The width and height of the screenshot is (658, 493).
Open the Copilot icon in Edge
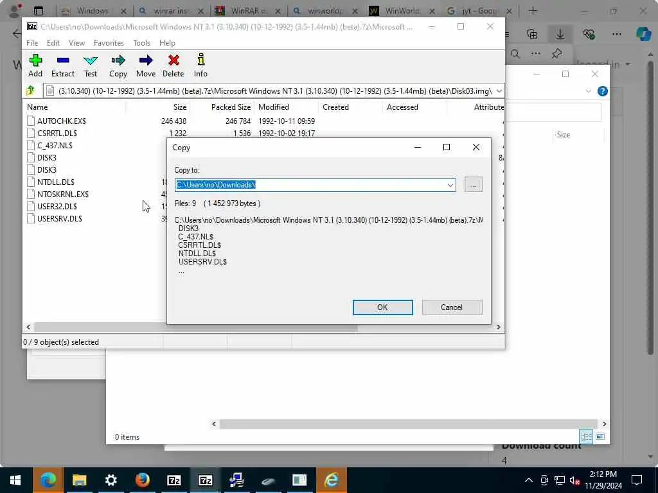point(643,34)
